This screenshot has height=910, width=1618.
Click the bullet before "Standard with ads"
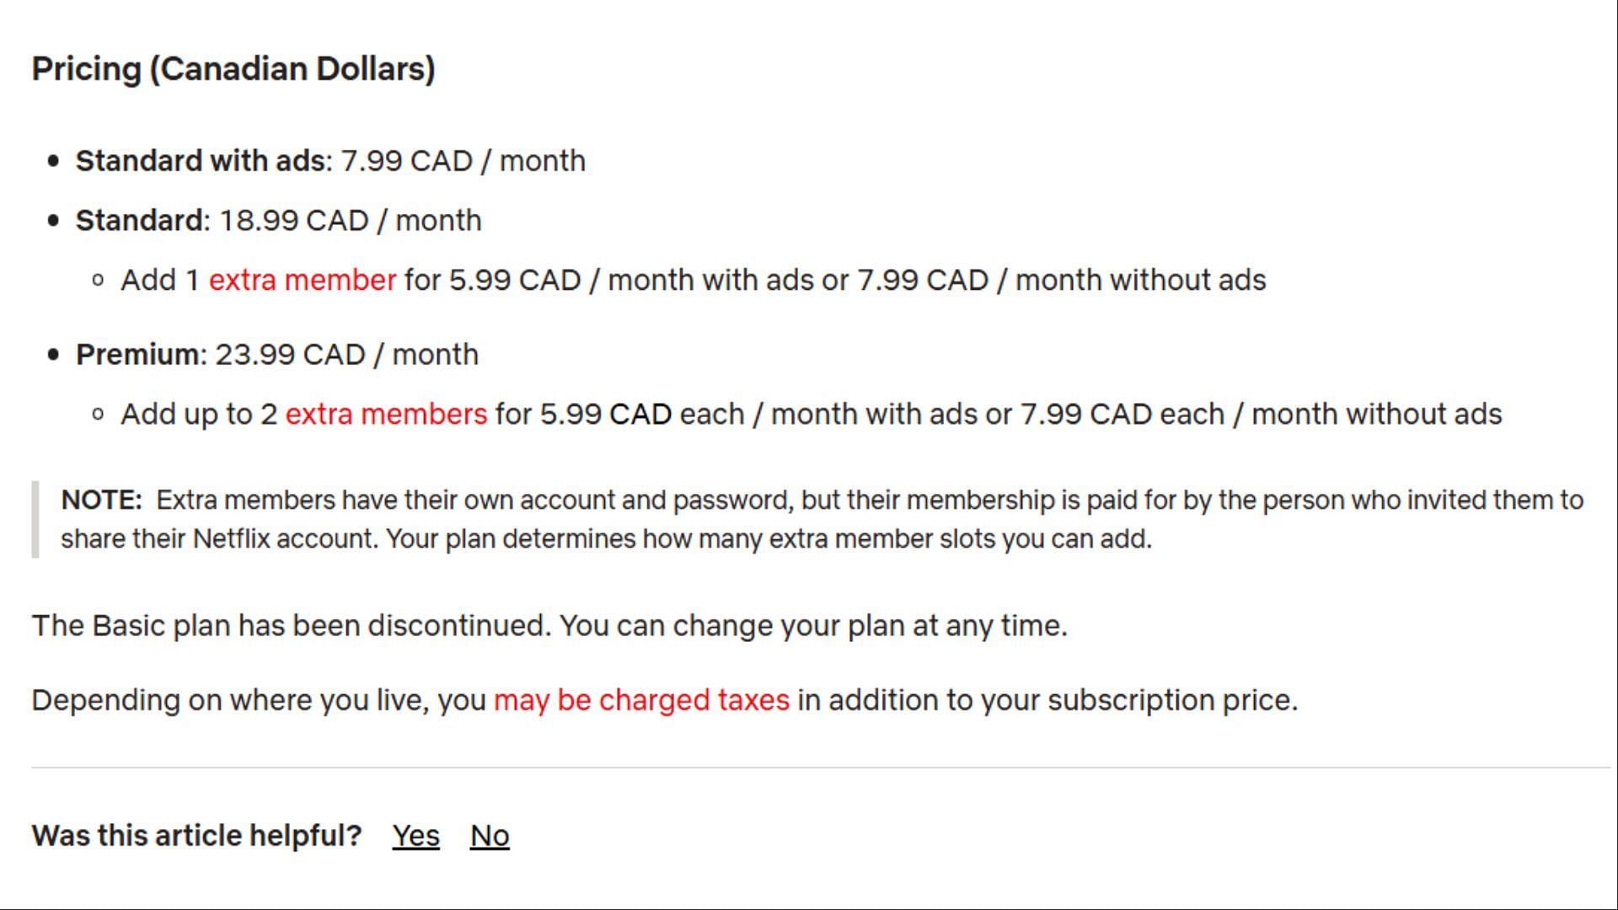pos(54,161)
